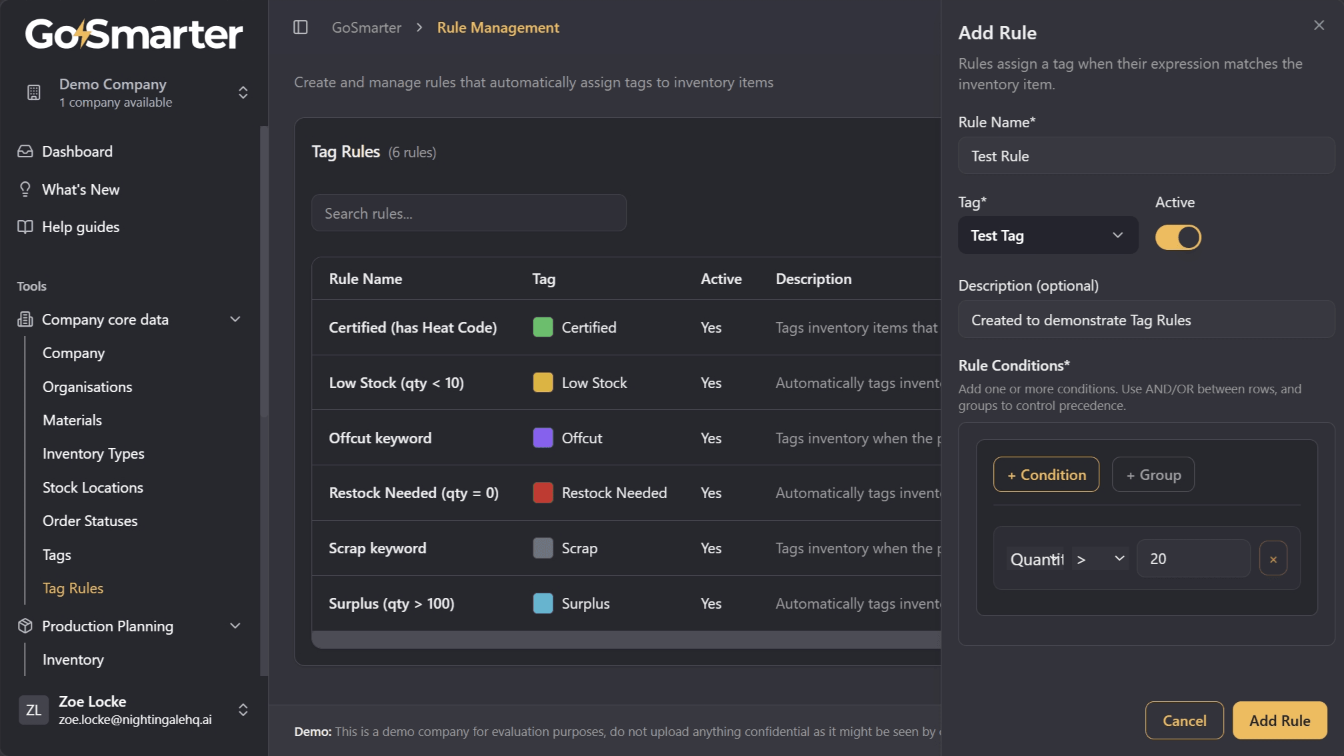Click the purple Offcut color swatch
1344x756 pixels.
(x=543, y=438)
